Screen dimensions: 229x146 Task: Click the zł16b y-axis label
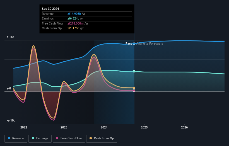[11, 37]
